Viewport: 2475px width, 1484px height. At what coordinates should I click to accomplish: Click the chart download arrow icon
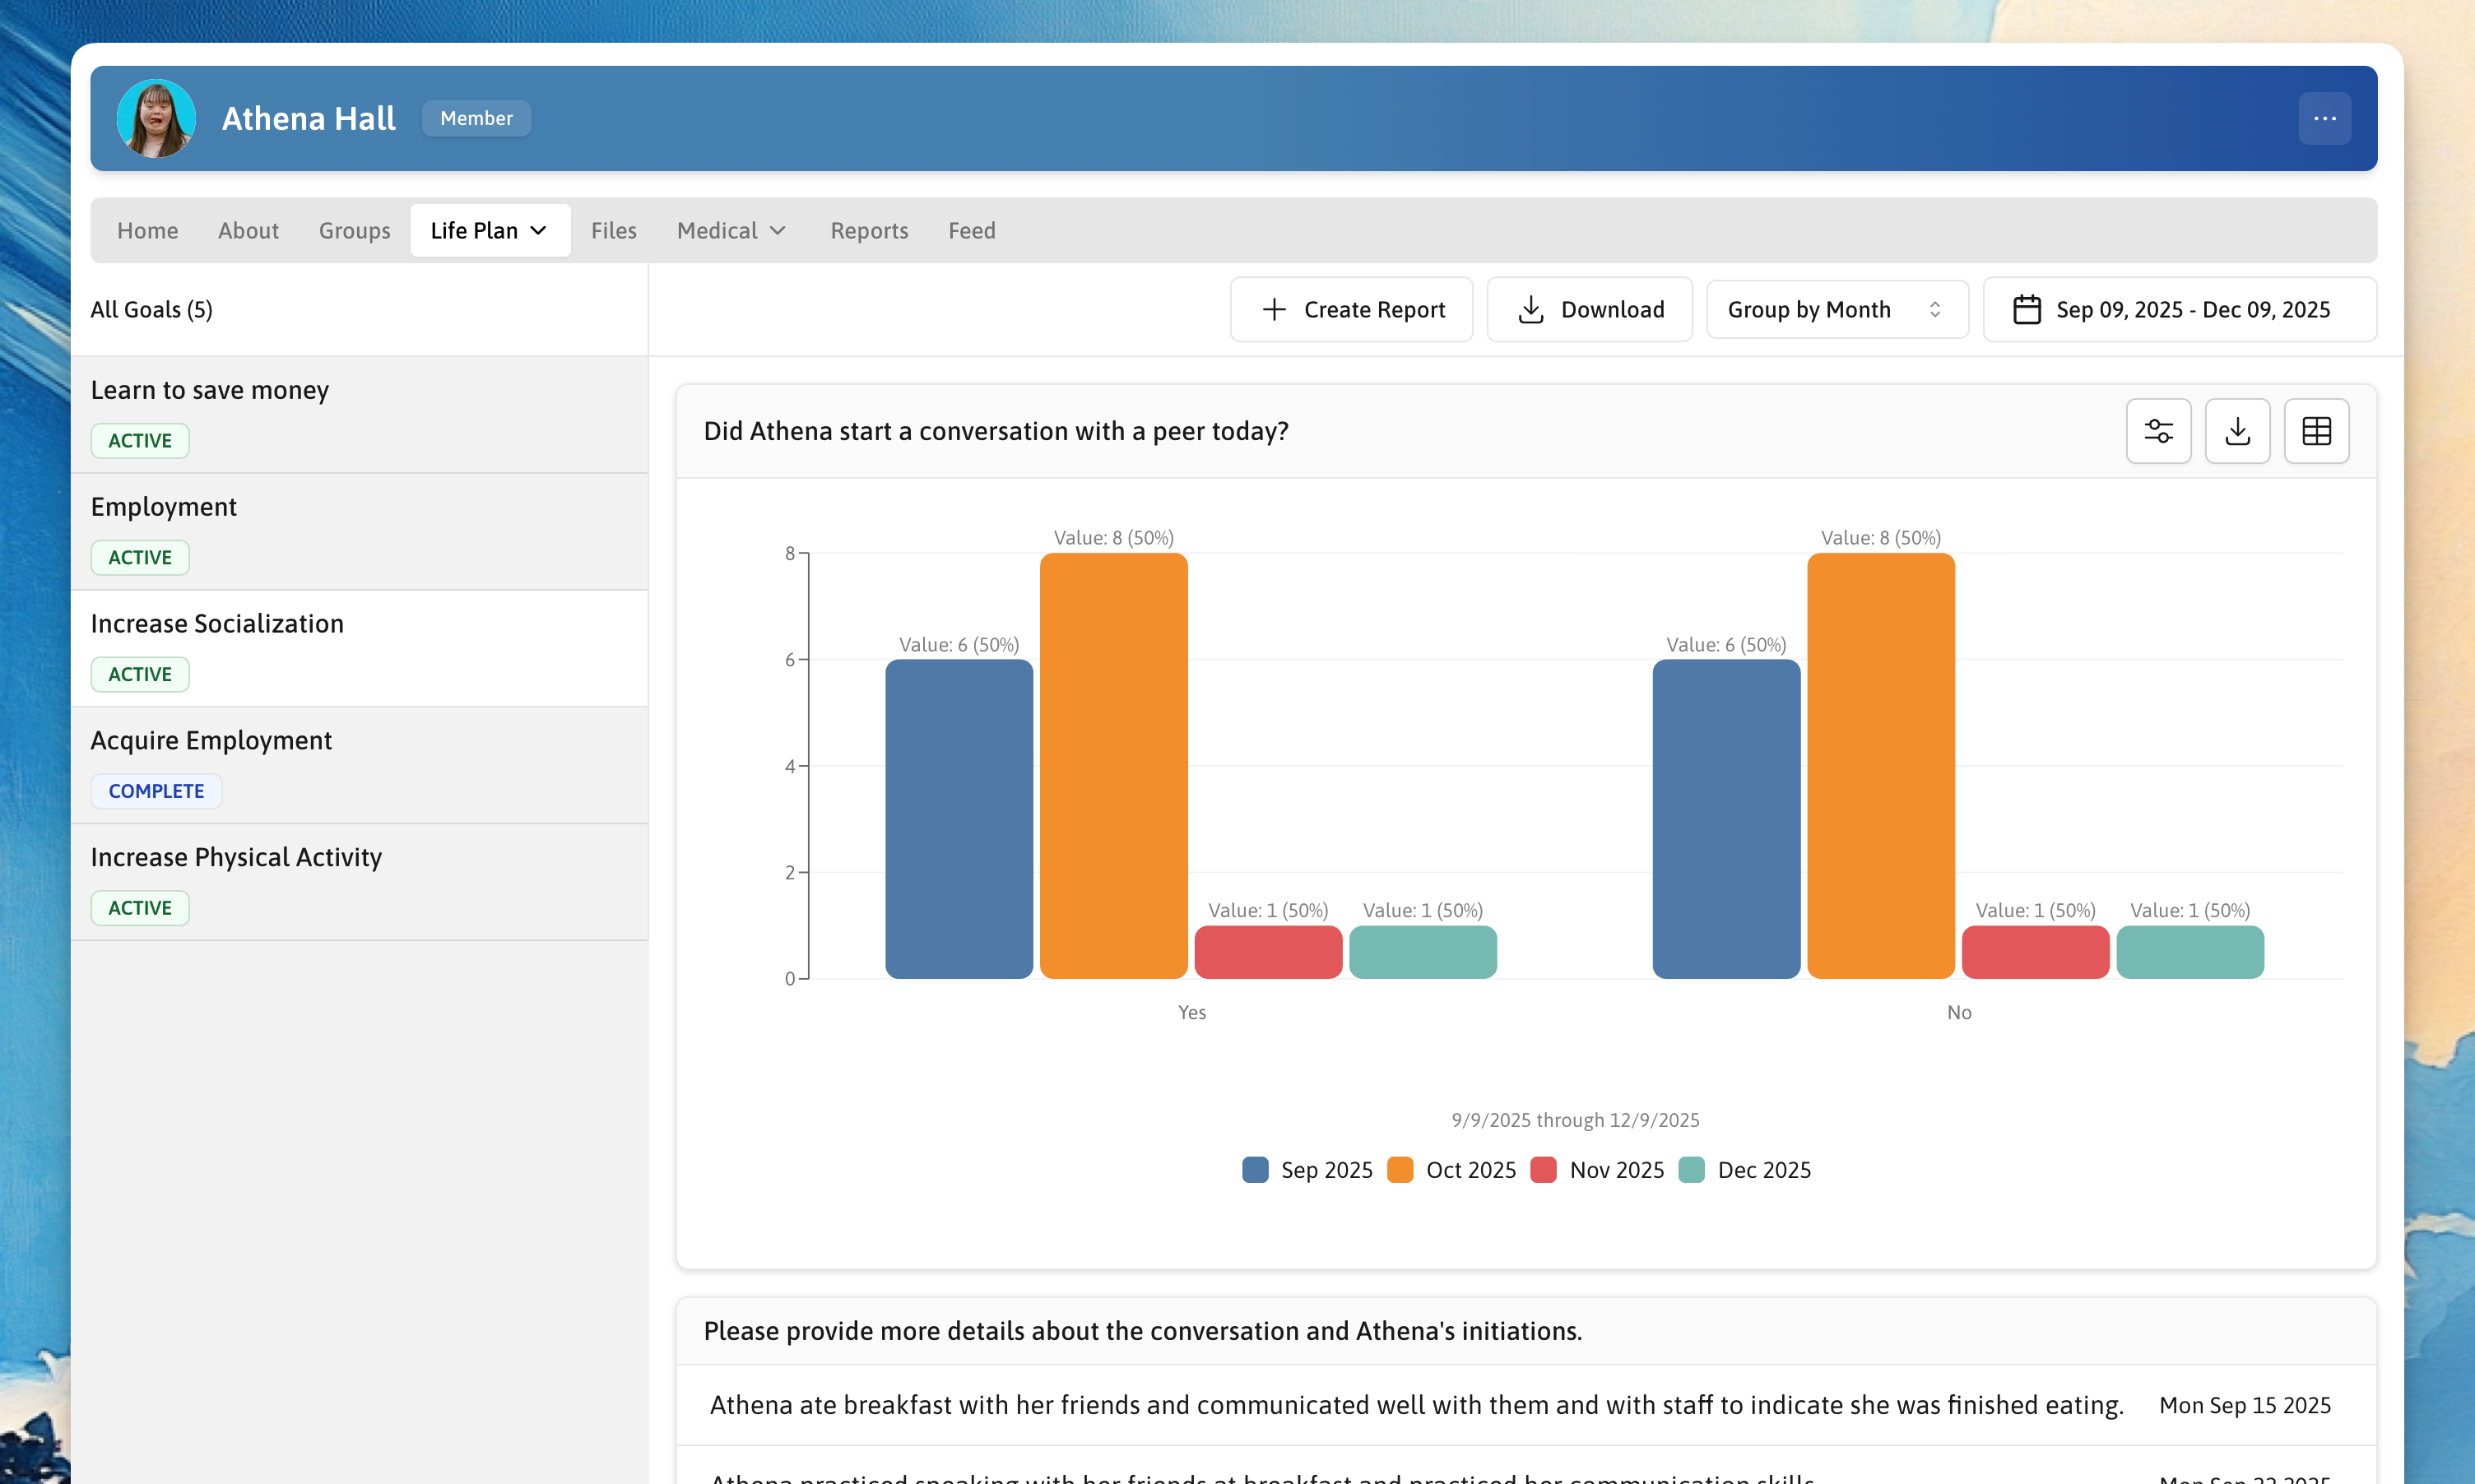click(2237, 431)
